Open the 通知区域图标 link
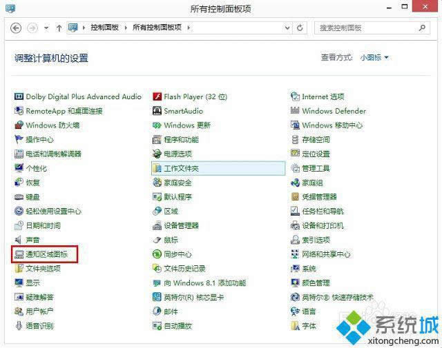 (x=47, y=254)
